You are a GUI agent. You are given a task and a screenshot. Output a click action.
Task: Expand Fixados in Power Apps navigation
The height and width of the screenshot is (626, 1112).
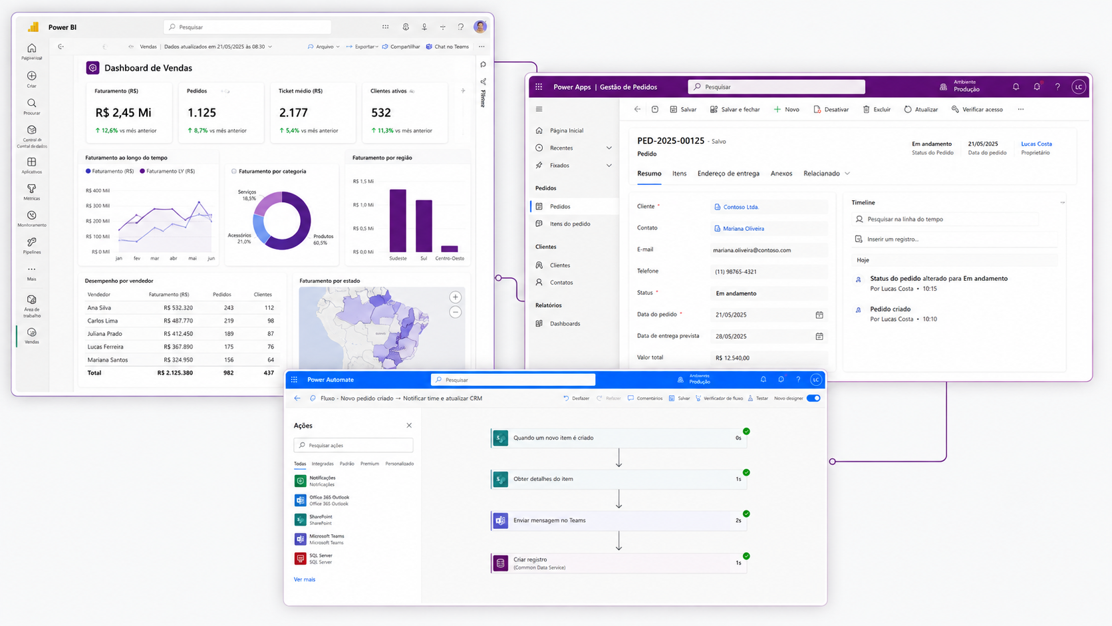[x=609, y=166]
